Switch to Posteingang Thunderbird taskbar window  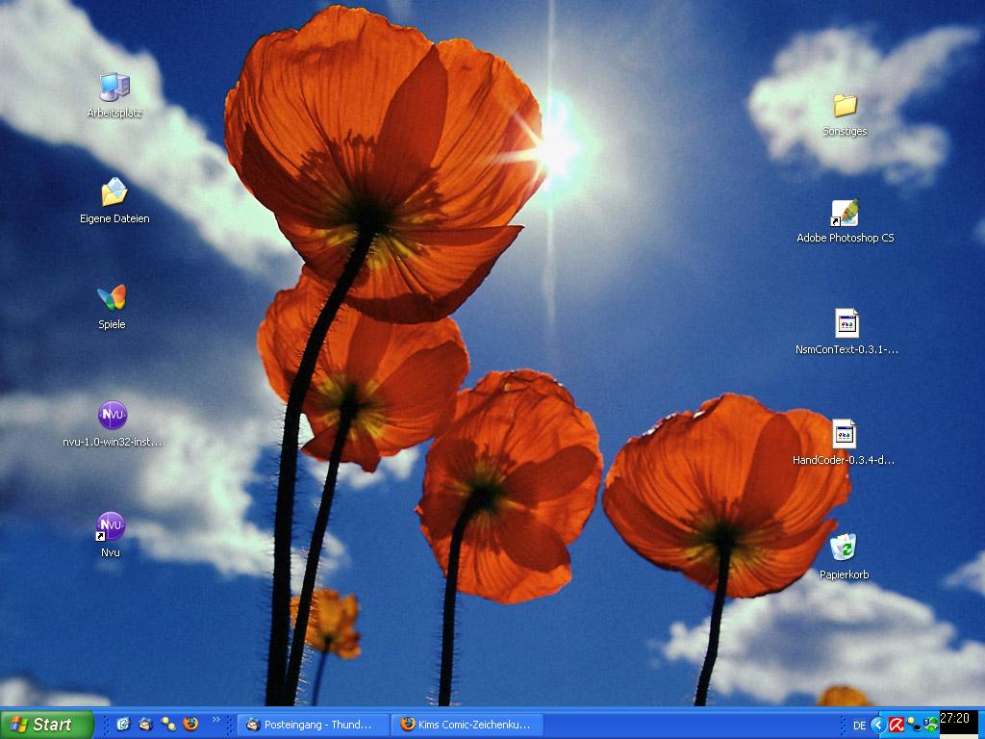tap(313, 725)
